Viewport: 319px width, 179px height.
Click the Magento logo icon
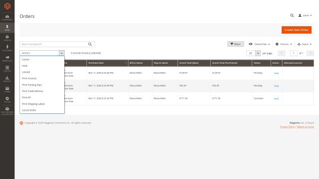click(7, 6)
